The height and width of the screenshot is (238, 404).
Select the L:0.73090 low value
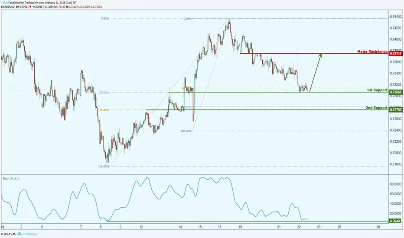click(84, 6)
